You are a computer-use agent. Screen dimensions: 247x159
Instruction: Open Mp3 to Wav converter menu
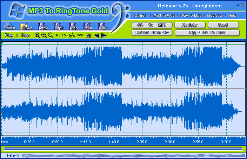click(164, 15)
